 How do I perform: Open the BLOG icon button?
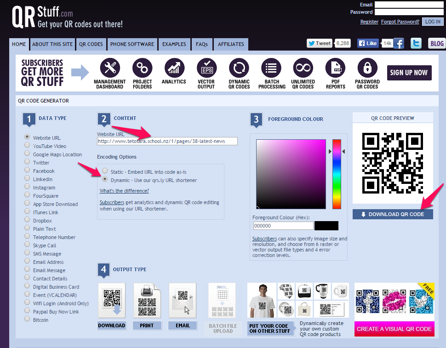(437, 43)
